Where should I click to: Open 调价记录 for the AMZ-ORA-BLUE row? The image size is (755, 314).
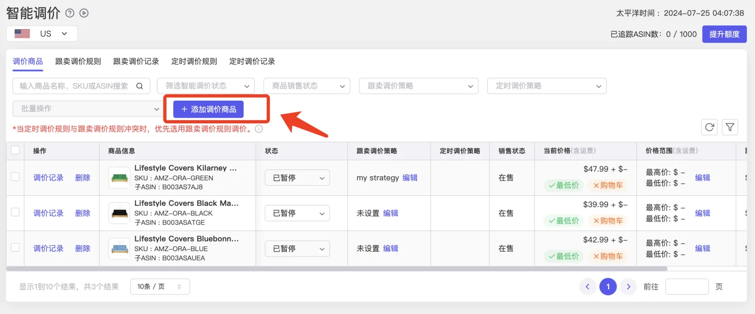48,249
